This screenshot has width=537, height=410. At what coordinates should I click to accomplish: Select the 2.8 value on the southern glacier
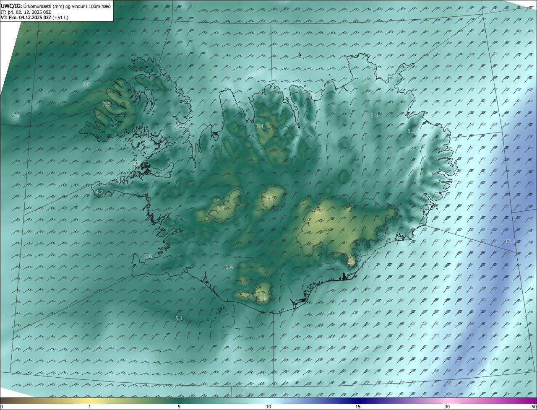263,299
